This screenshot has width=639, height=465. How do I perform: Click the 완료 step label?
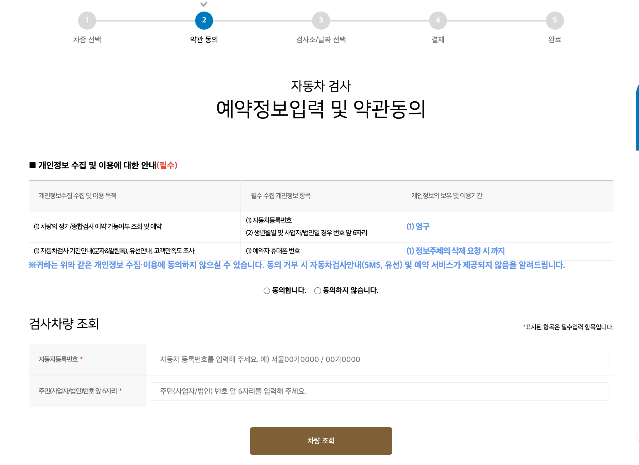pos(555,40)
